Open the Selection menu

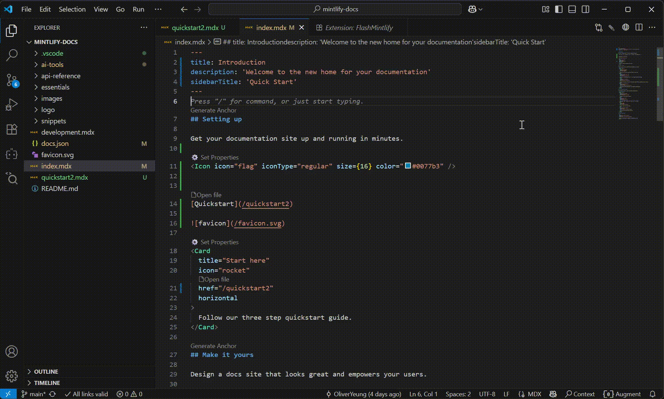tap(72, 9)
